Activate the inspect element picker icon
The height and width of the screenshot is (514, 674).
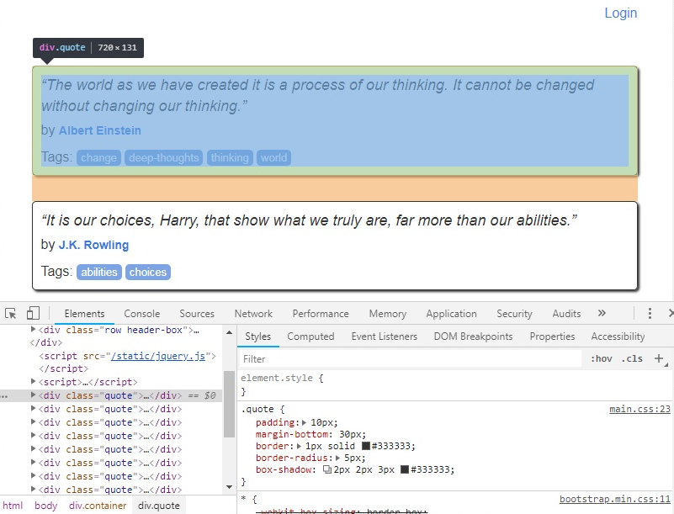[11, 314]
